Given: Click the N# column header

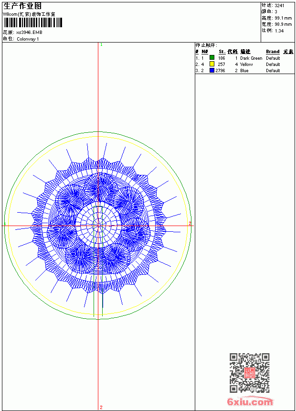Looking at the screenshot, I should coord(205,52).
